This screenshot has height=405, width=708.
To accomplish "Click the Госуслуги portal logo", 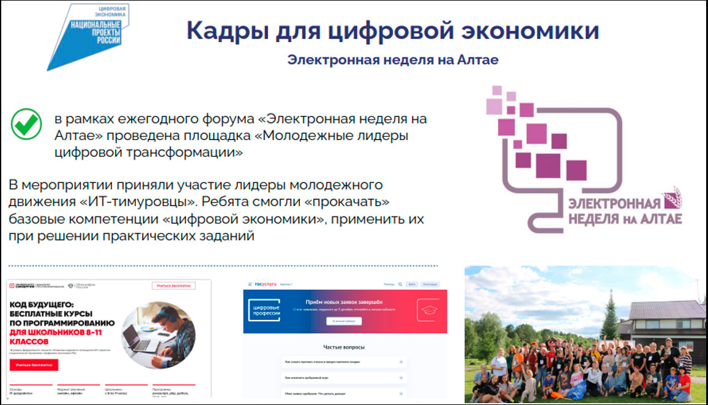I will [267, 284].
